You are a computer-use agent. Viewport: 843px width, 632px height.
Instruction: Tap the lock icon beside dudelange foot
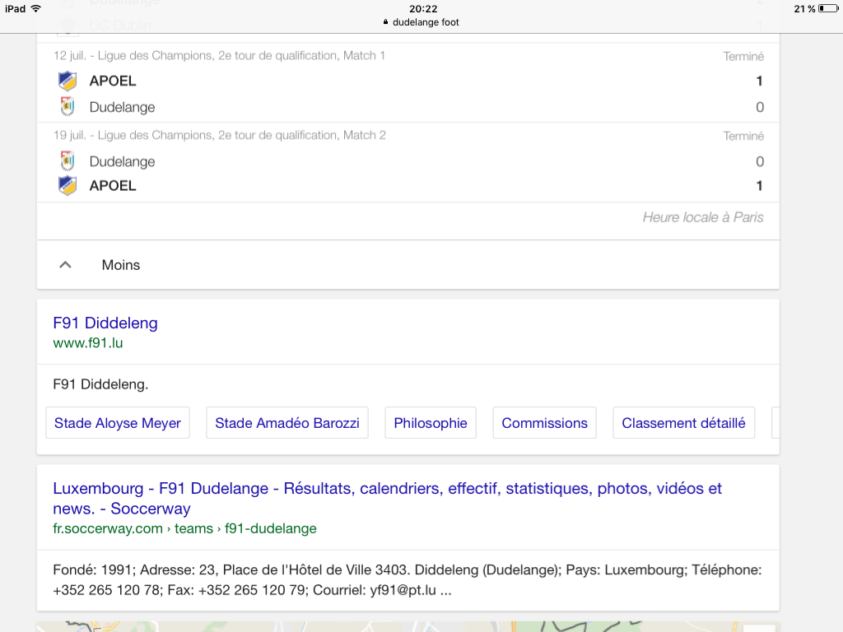pyautogui.click(x=386, y=22)
